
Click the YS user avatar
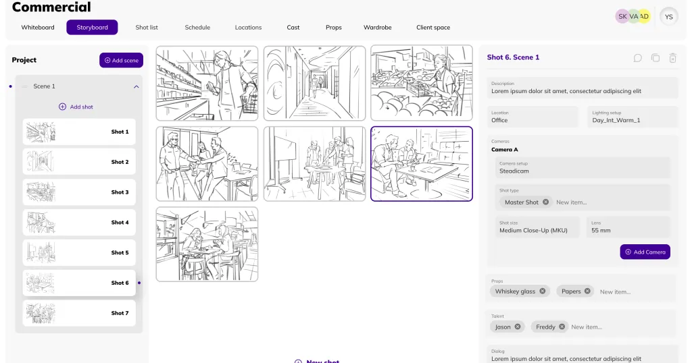tap(668, 17)
